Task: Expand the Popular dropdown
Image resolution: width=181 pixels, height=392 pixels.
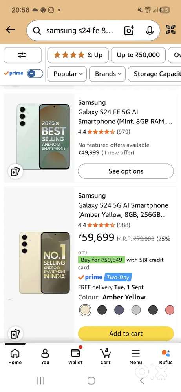Action: point(67,74)
